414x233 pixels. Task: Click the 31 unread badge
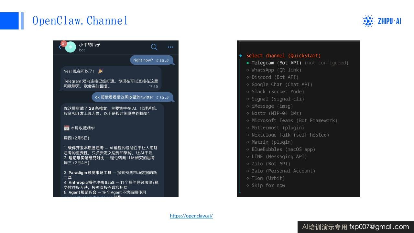[x=64, y=44]
